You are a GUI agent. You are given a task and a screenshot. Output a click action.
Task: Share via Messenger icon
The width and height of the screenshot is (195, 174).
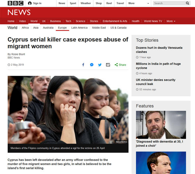[92, 65]
